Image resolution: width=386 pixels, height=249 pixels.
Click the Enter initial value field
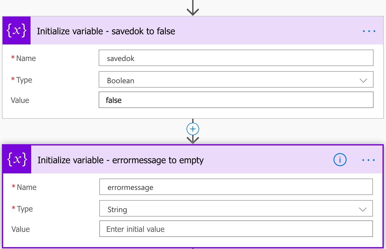pyautogui.click(x=236, y=229)
